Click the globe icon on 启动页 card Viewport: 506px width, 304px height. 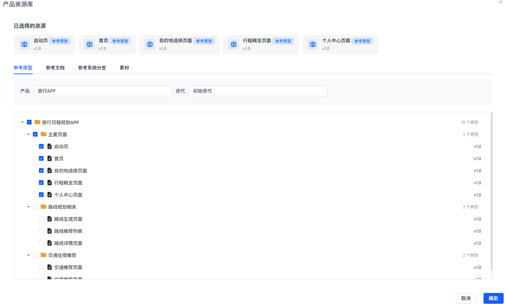tap(25, 44)
